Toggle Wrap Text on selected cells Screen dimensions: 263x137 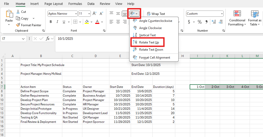point(156,14)
